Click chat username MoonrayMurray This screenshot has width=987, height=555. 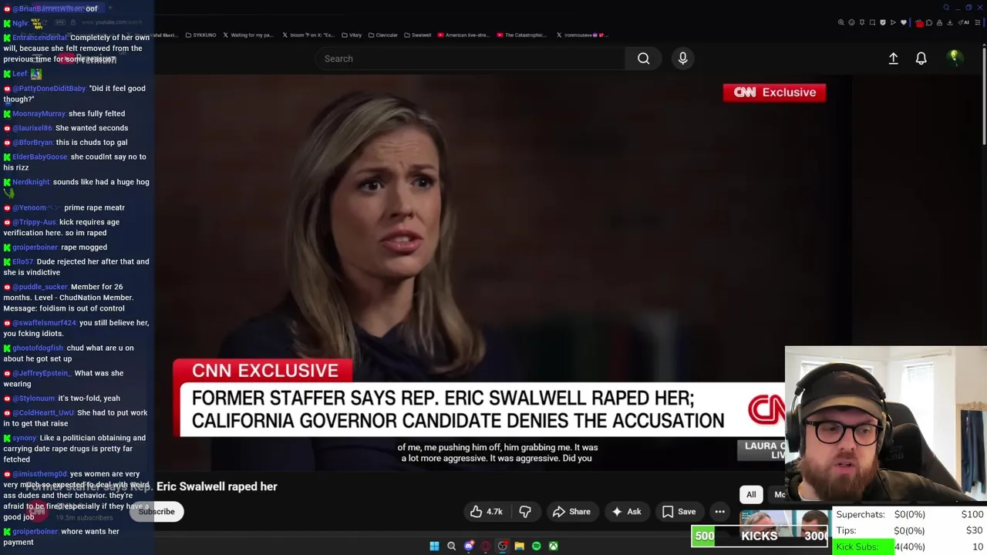point(39,114)
